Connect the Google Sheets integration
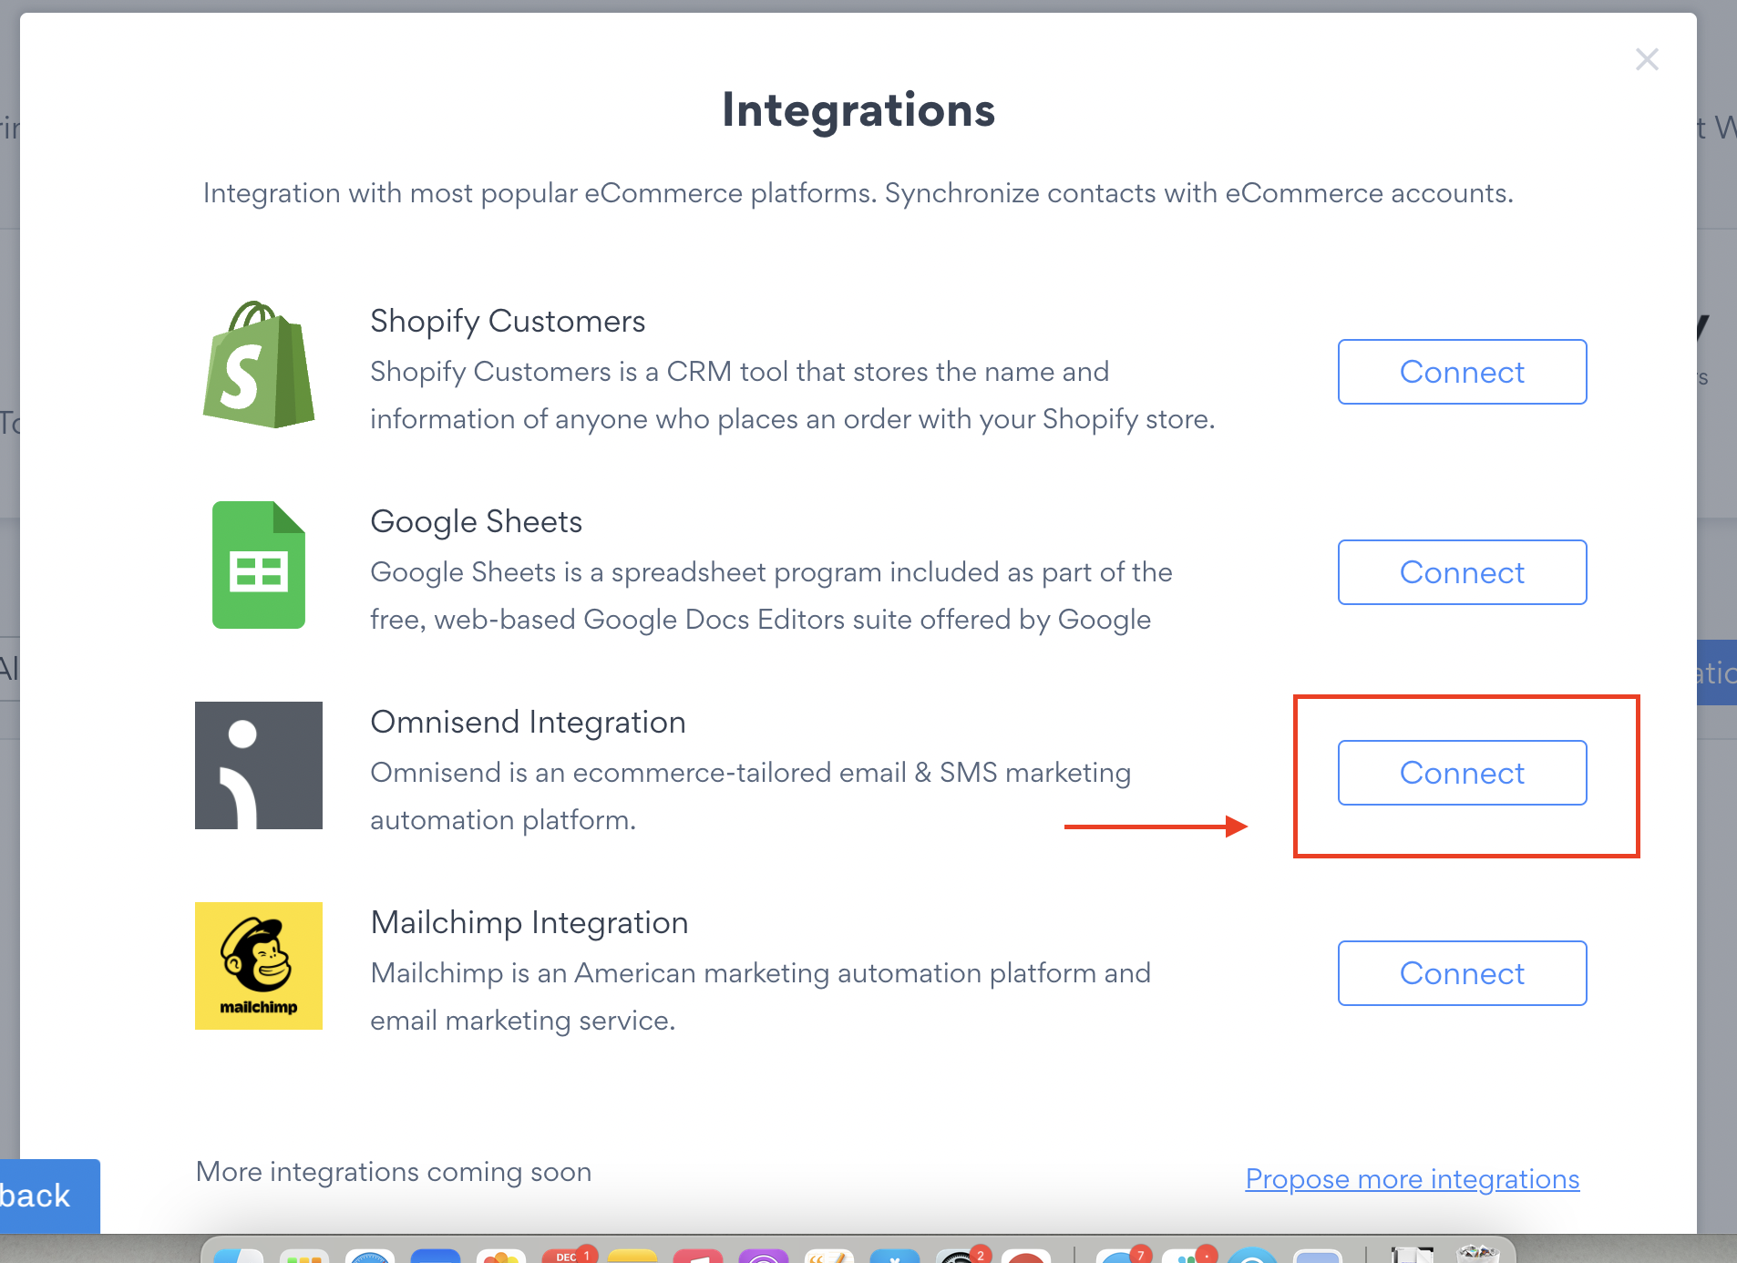This screenshot has width=1737, height=1263. click(1462, 572)
